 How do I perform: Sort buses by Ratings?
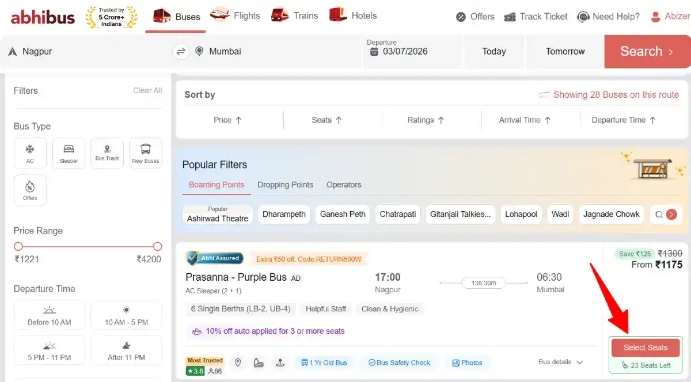point(426,120)
